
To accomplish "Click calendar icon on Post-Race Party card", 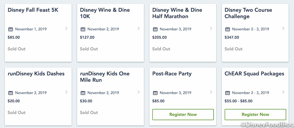I will pos(155,93).
